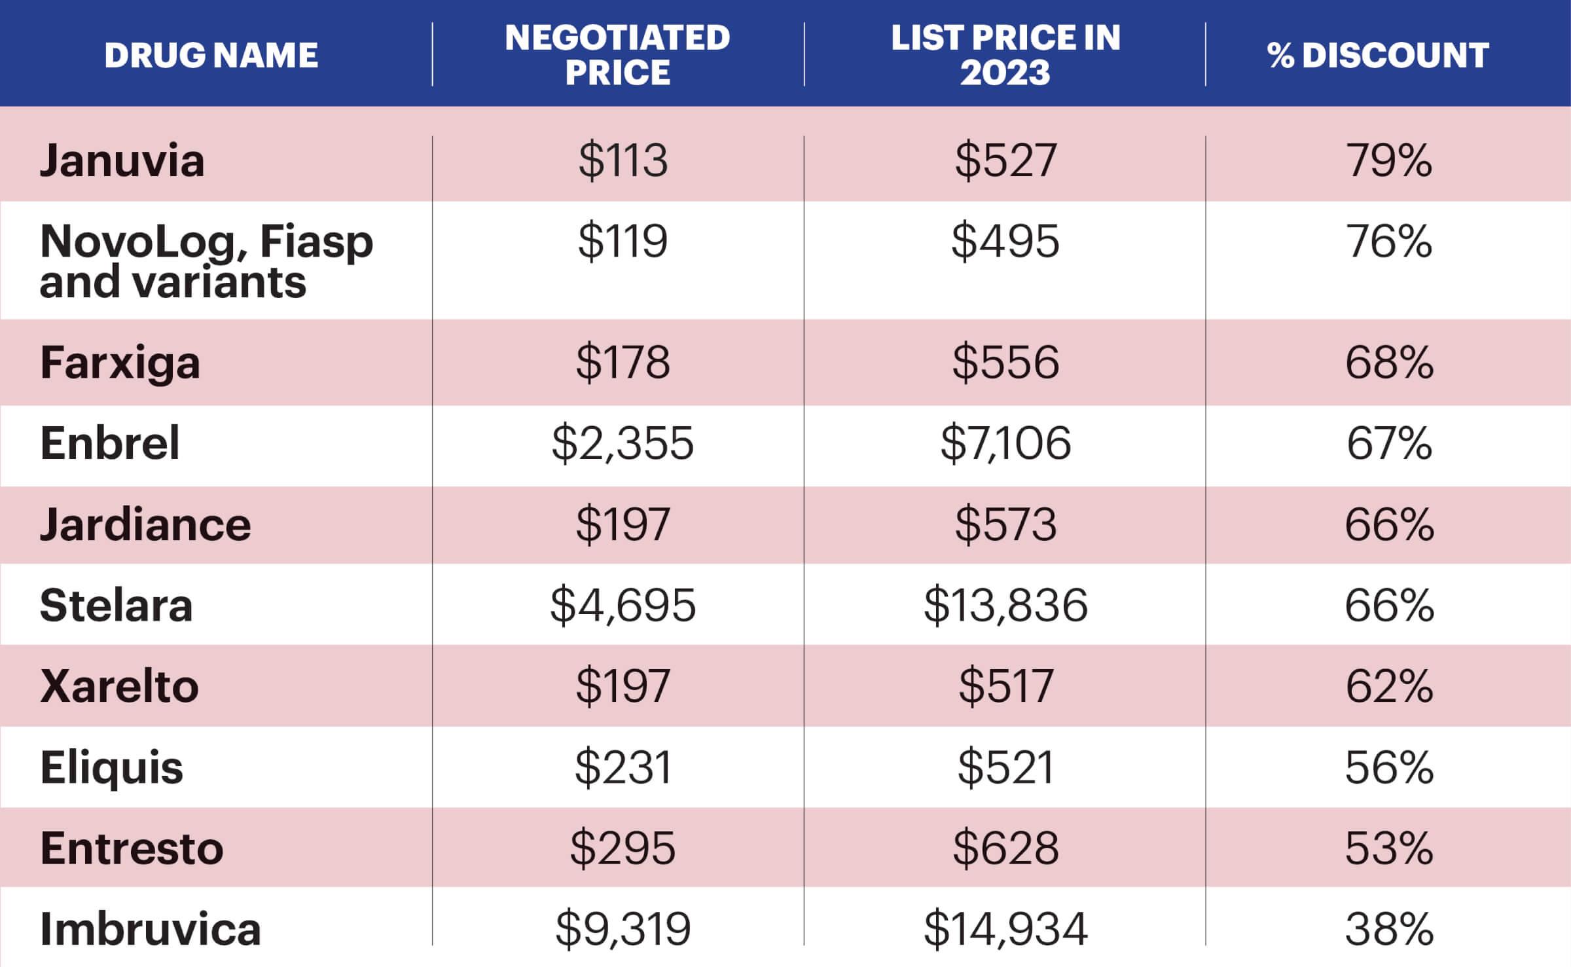Click the Xarelto drug name
Viewport: 1571px width, 967px height.
(x=119, y=686)
